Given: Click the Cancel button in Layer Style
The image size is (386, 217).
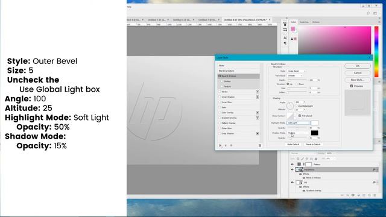Looking at the screenshot, I should click(x=358, y=73).
